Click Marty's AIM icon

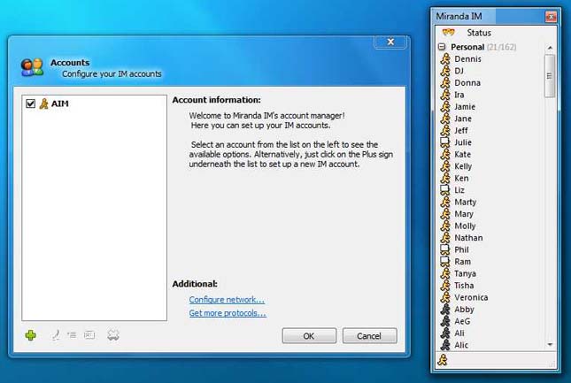coord(445,202)
